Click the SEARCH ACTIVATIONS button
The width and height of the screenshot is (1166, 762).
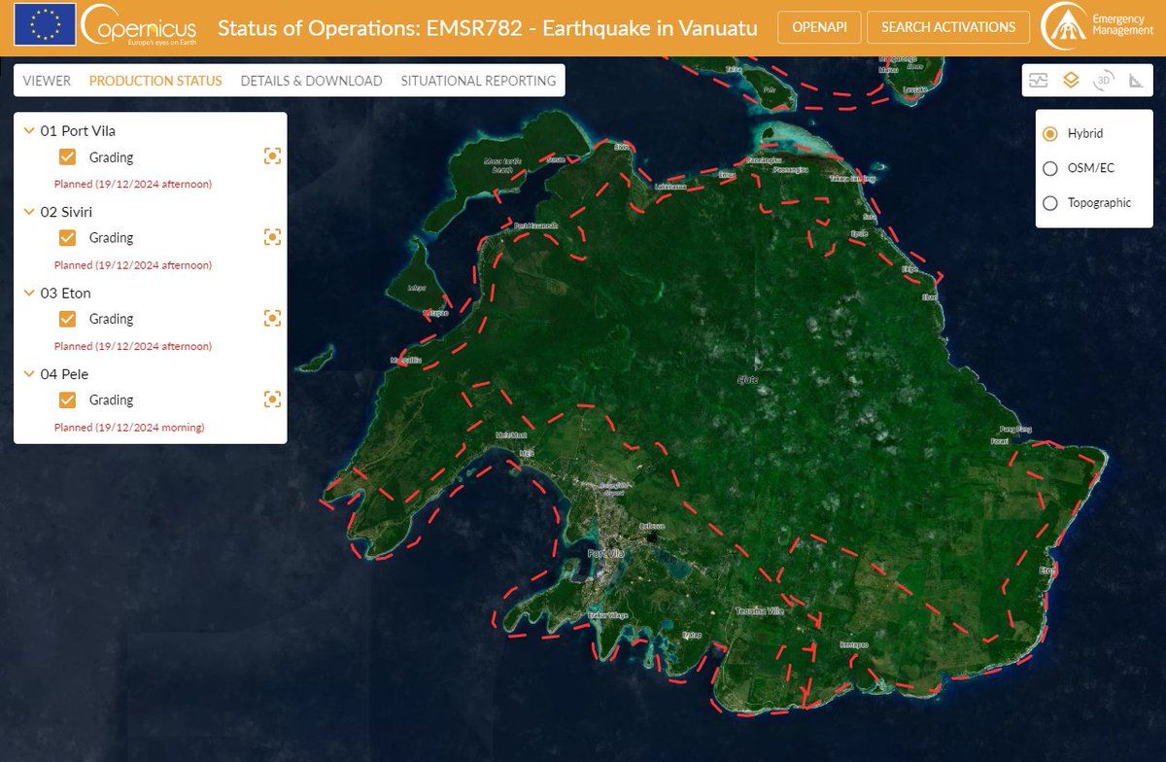click(x=947, y=27)
